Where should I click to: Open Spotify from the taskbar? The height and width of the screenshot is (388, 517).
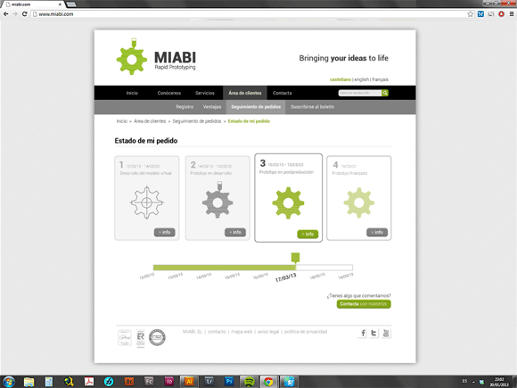(x=249, y=382)
